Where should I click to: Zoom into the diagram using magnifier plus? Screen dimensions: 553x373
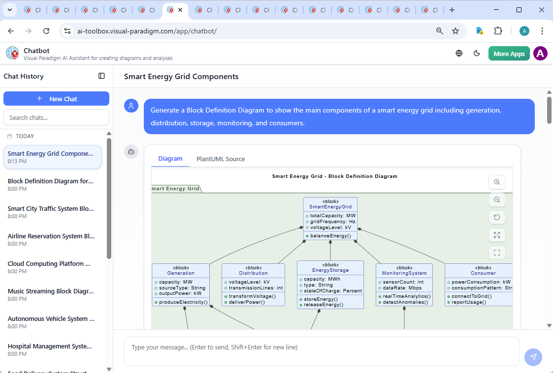pyautogui.click(x=497, y=182)
